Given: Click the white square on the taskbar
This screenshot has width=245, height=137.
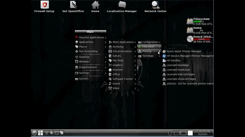Looking at the screenshot, I should [x=190, y=133].
